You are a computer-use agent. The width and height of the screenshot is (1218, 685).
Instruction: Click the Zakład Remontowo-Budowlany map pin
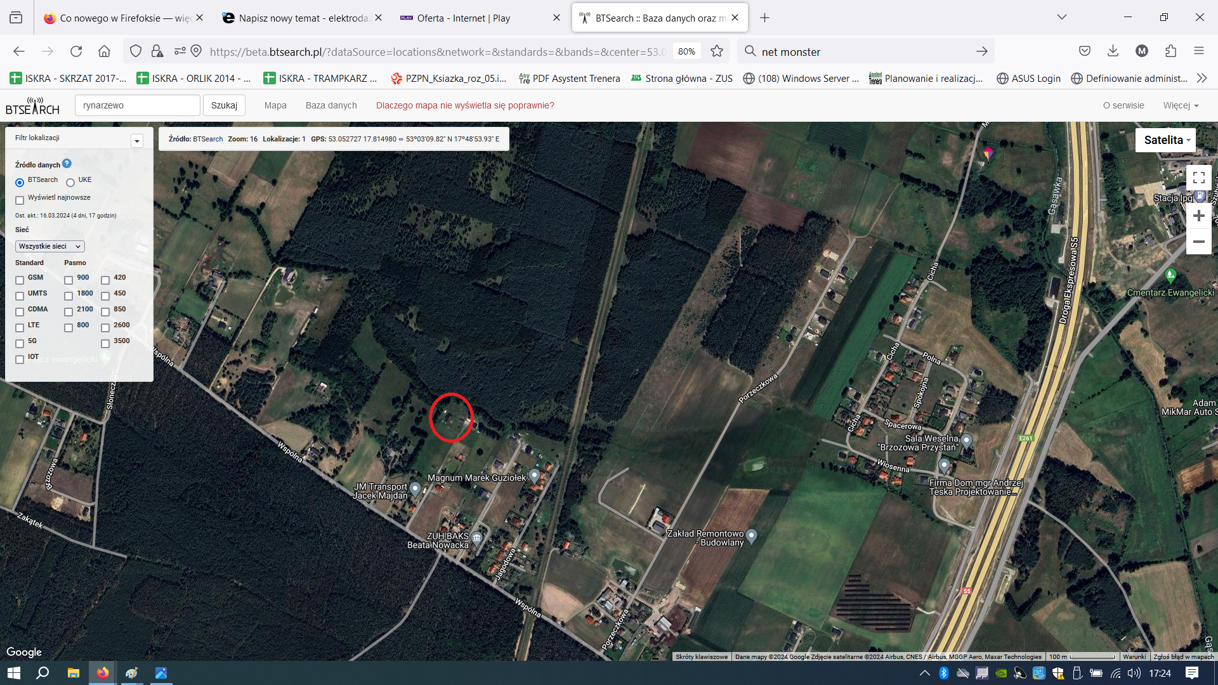pyautogui.click(x=751, y=536)
